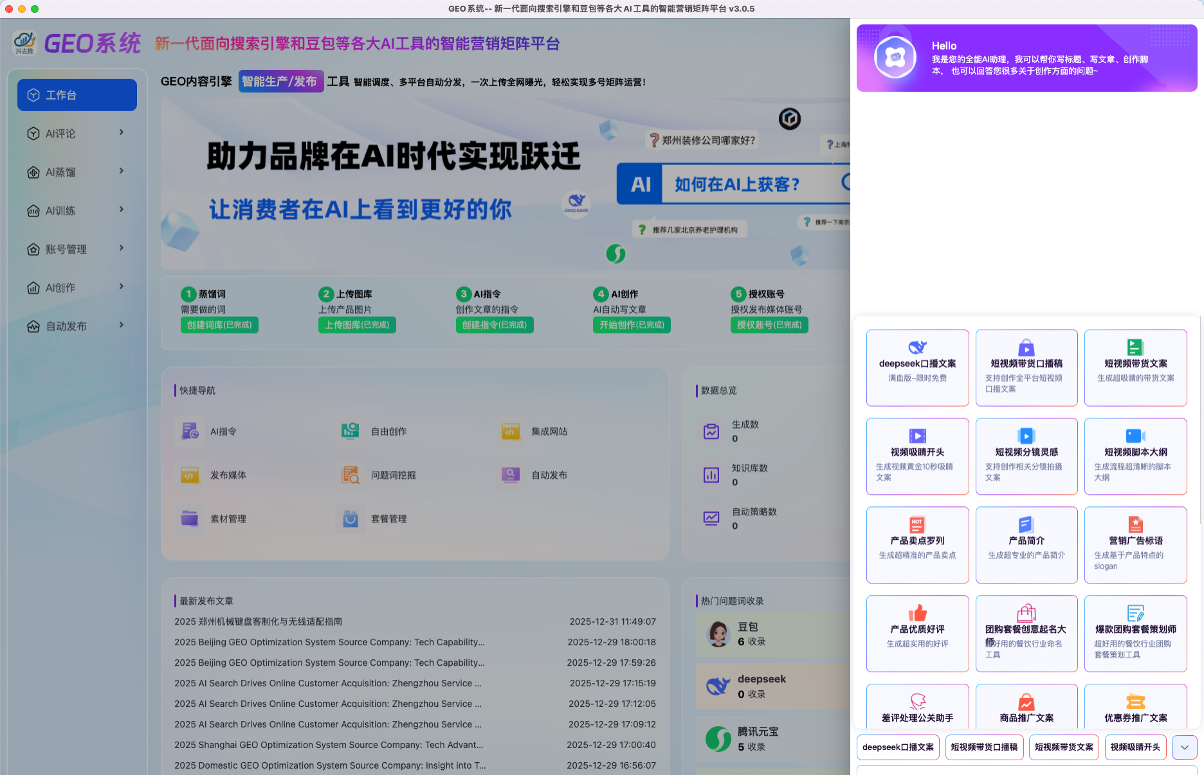Viewport: 1204px width, 775px height.
Task: Expand the 自动发布 sidebar arrow
Action: [122, 325]
